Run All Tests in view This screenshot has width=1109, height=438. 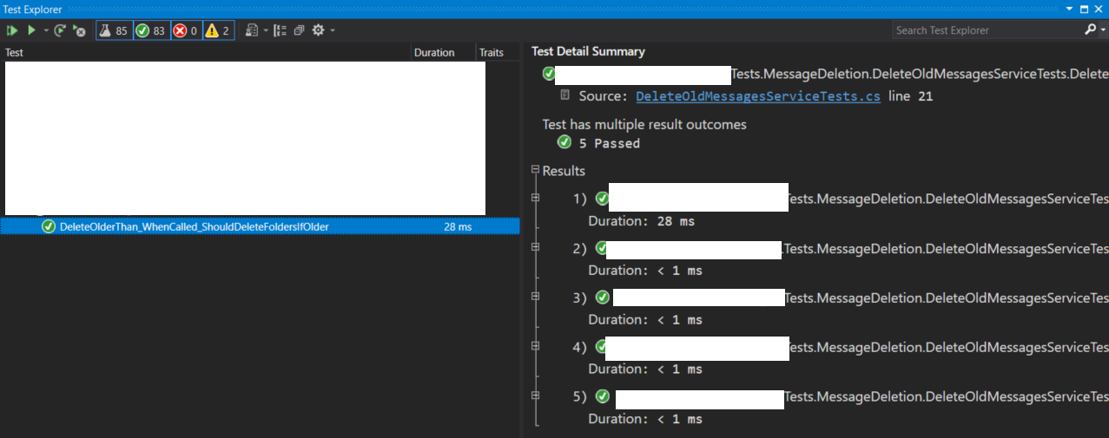point(12,30)
